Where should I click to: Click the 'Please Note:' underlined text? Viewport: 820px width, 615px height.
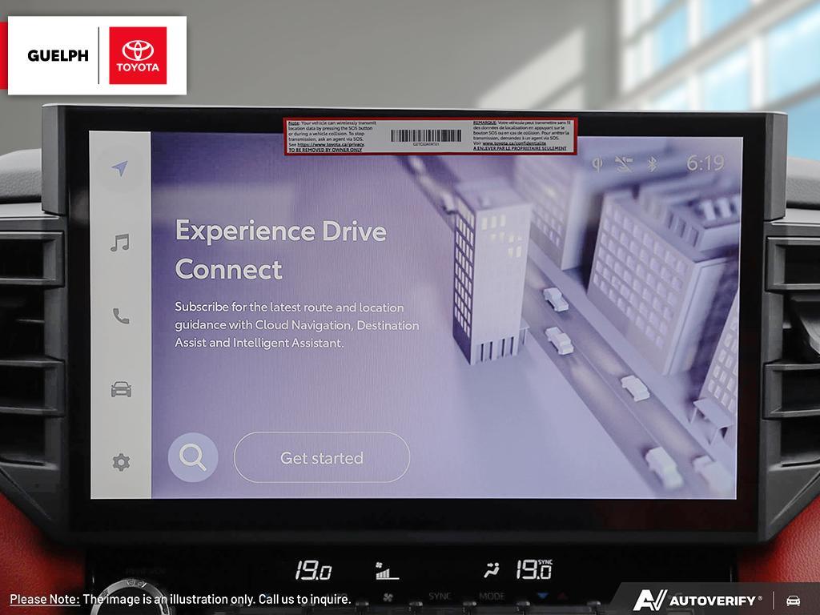point(44,599)
